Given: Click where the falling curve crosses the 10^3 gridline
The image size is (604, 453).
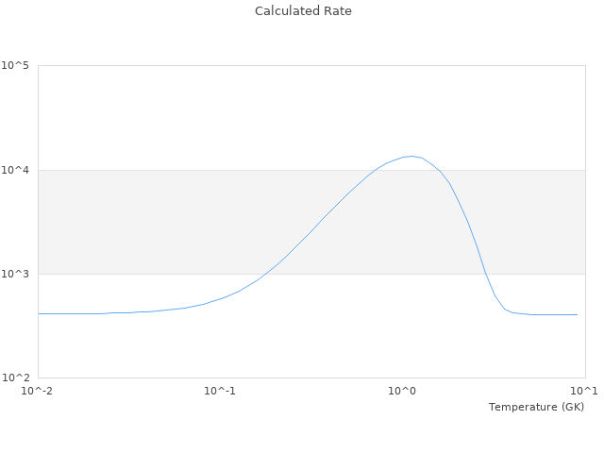Looking at the screenshot, I should pyautogui.click(x=485, y=274).
